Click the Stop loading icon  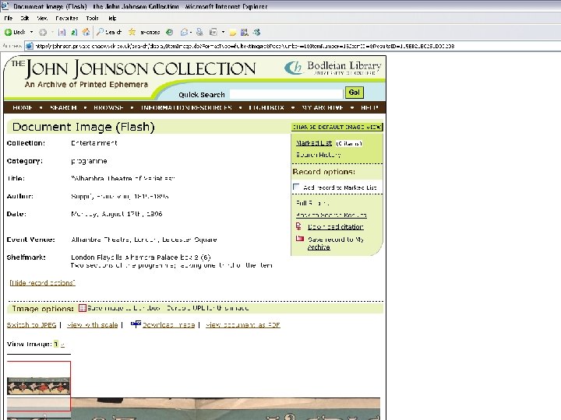coord(62,33)
